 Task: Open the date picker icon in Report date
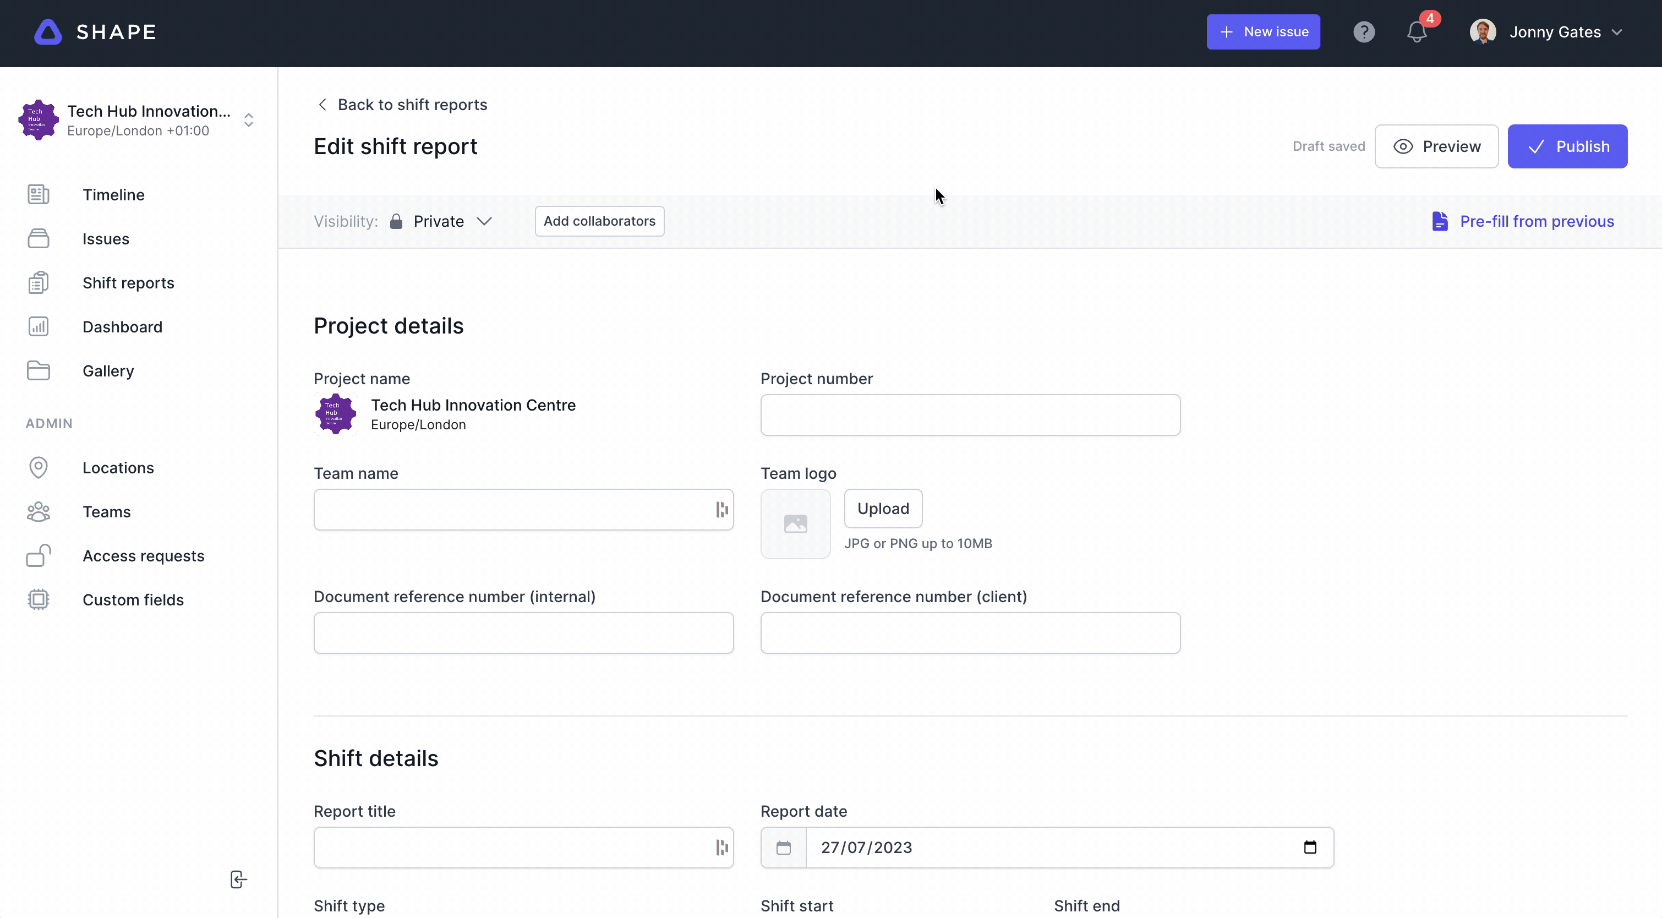pyautogui.click(x=1310, y=847)
